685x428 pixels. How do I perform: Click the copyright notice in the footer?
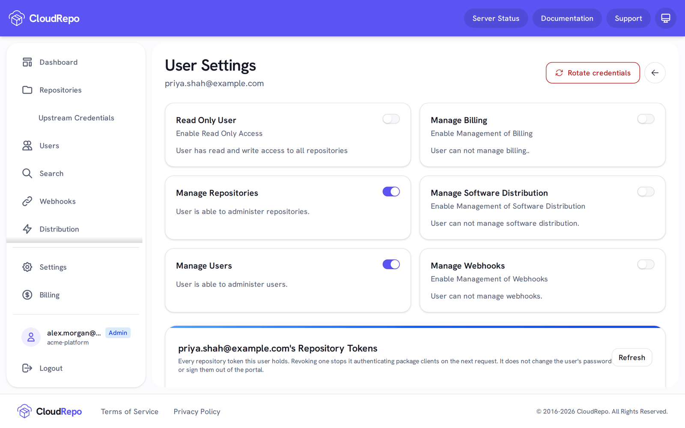[602, 411]
